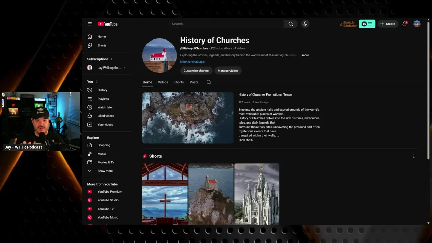Click the Shorts shelf heading

[155, 156]
